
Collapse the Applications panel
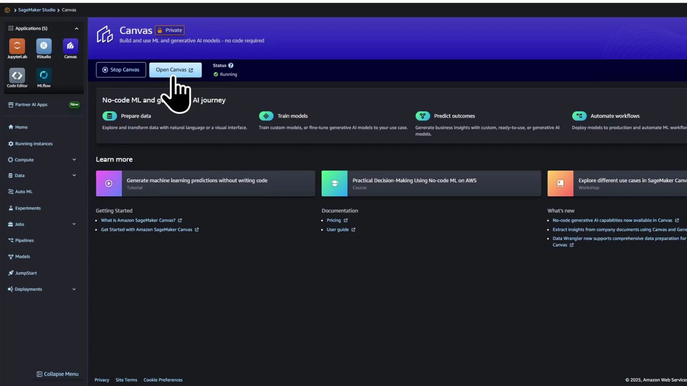(x=76, y=28)
